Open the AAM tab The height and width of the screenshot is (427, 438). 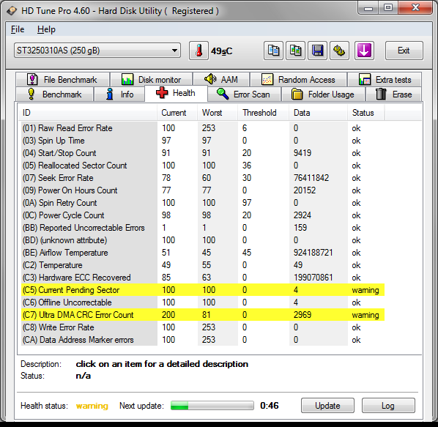[x=221, y=80]
